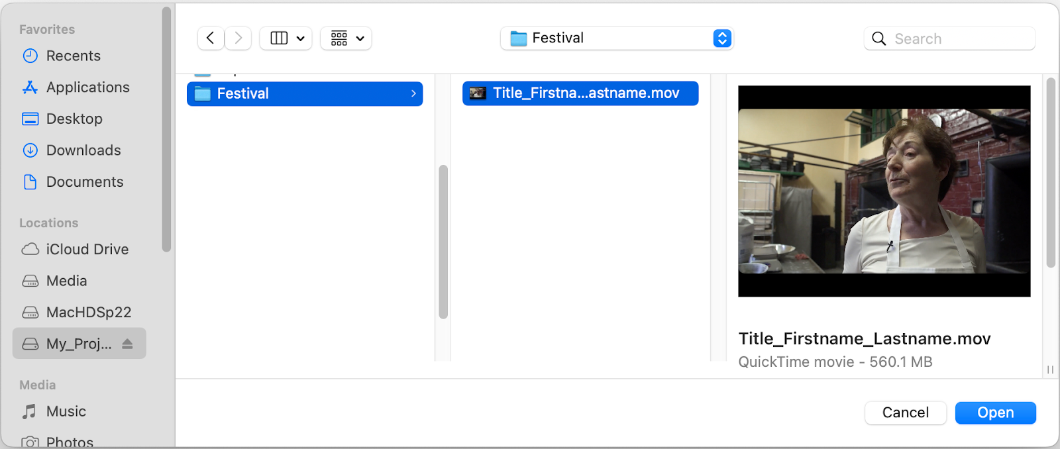The width and height of the screenshot is (1060, 449).
Task: Open the item grouping grid menu
Action: point(346,38)
